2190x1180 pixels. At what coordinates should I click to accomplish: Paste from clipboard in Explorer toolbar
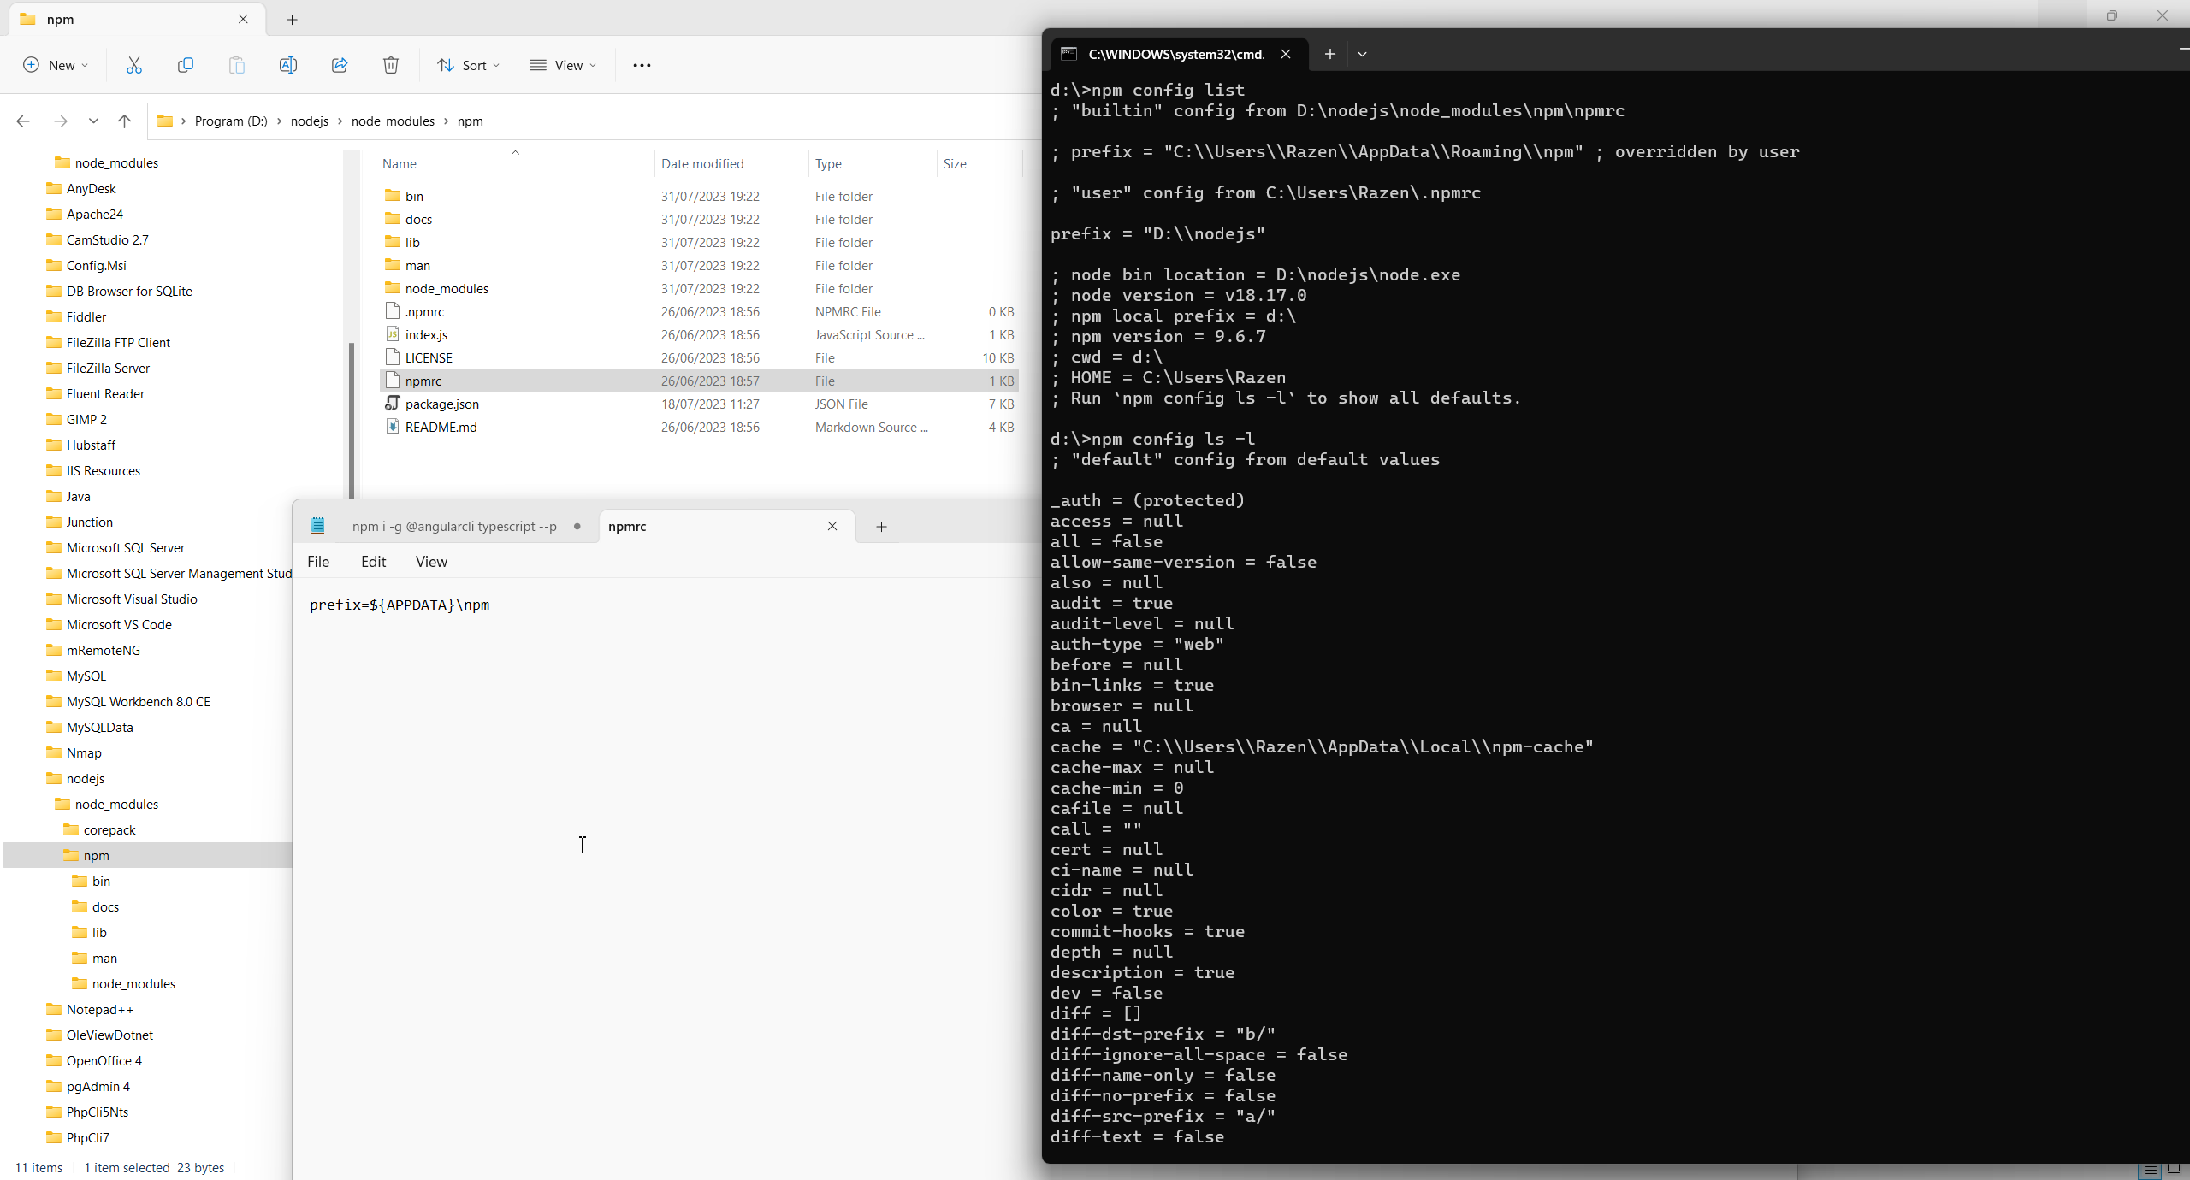pos(237,64)
